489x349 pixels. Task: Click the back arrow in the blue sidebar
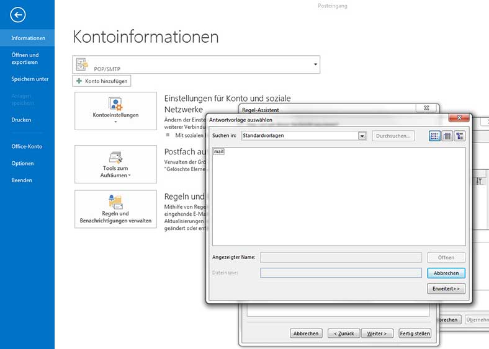coord(18,16)
